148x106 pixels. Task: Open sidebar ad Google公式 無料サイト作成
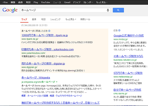[128, 36]
